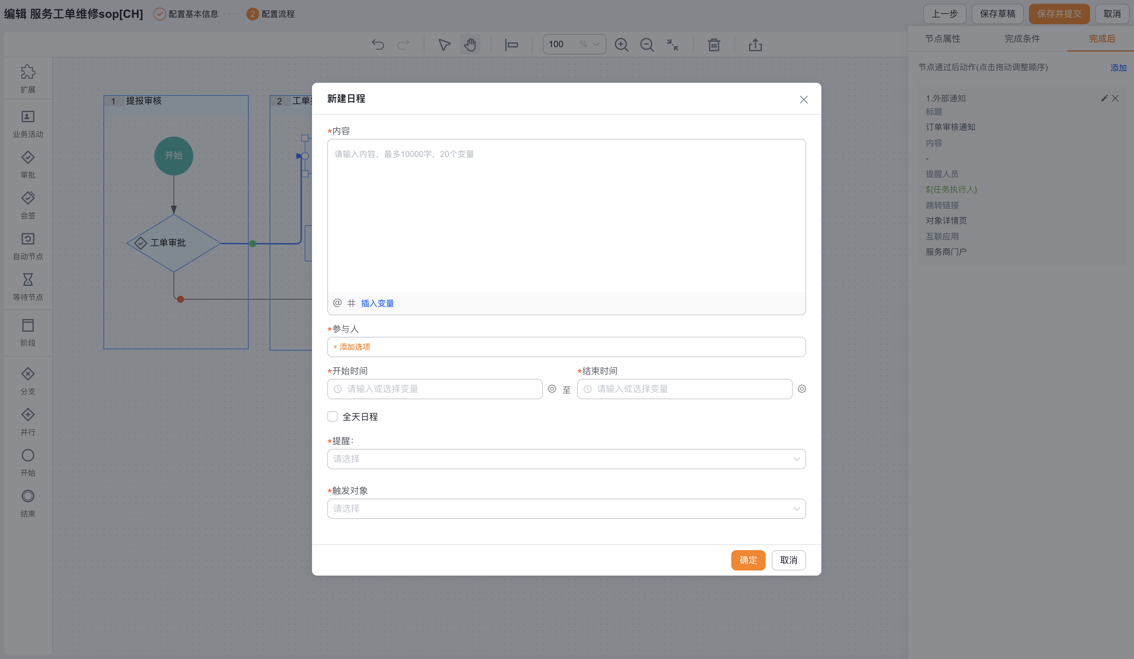The image size is (1134, 659).
Task: Tick the 全天日程 checkbox
Action: click(332, 416)
